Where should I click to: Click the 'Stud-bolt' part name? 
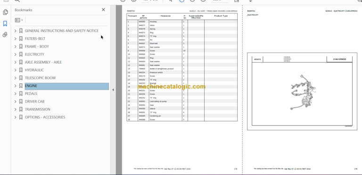click(x=153, y=44)
